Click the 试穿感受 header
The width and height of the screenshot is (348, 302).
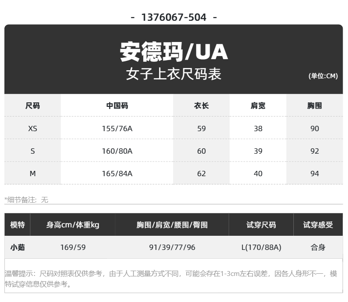pyautogui.click(x=318, y=225)
